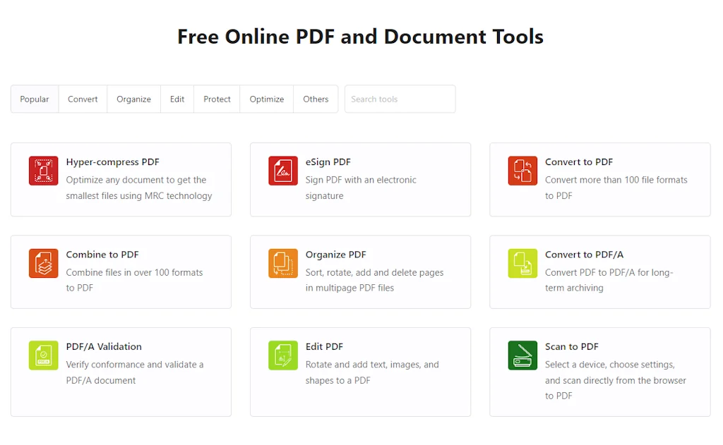Click the Convert to PDF/A icon
This screenshot has height=445, width=723.
(522, 263)
